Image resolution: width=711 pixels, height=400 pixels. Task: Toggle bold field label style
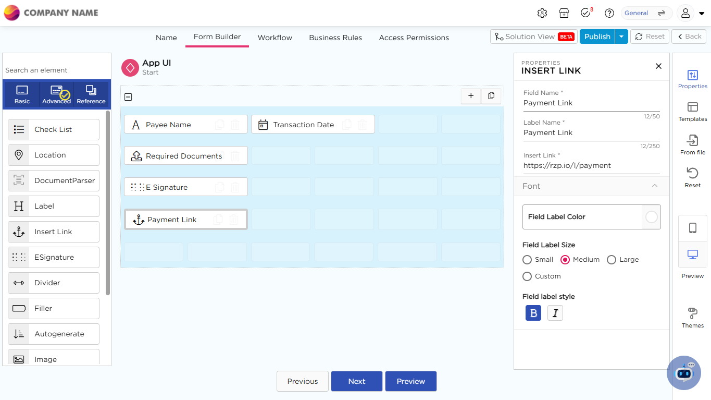pyautogui.click(x=533, y=313)
